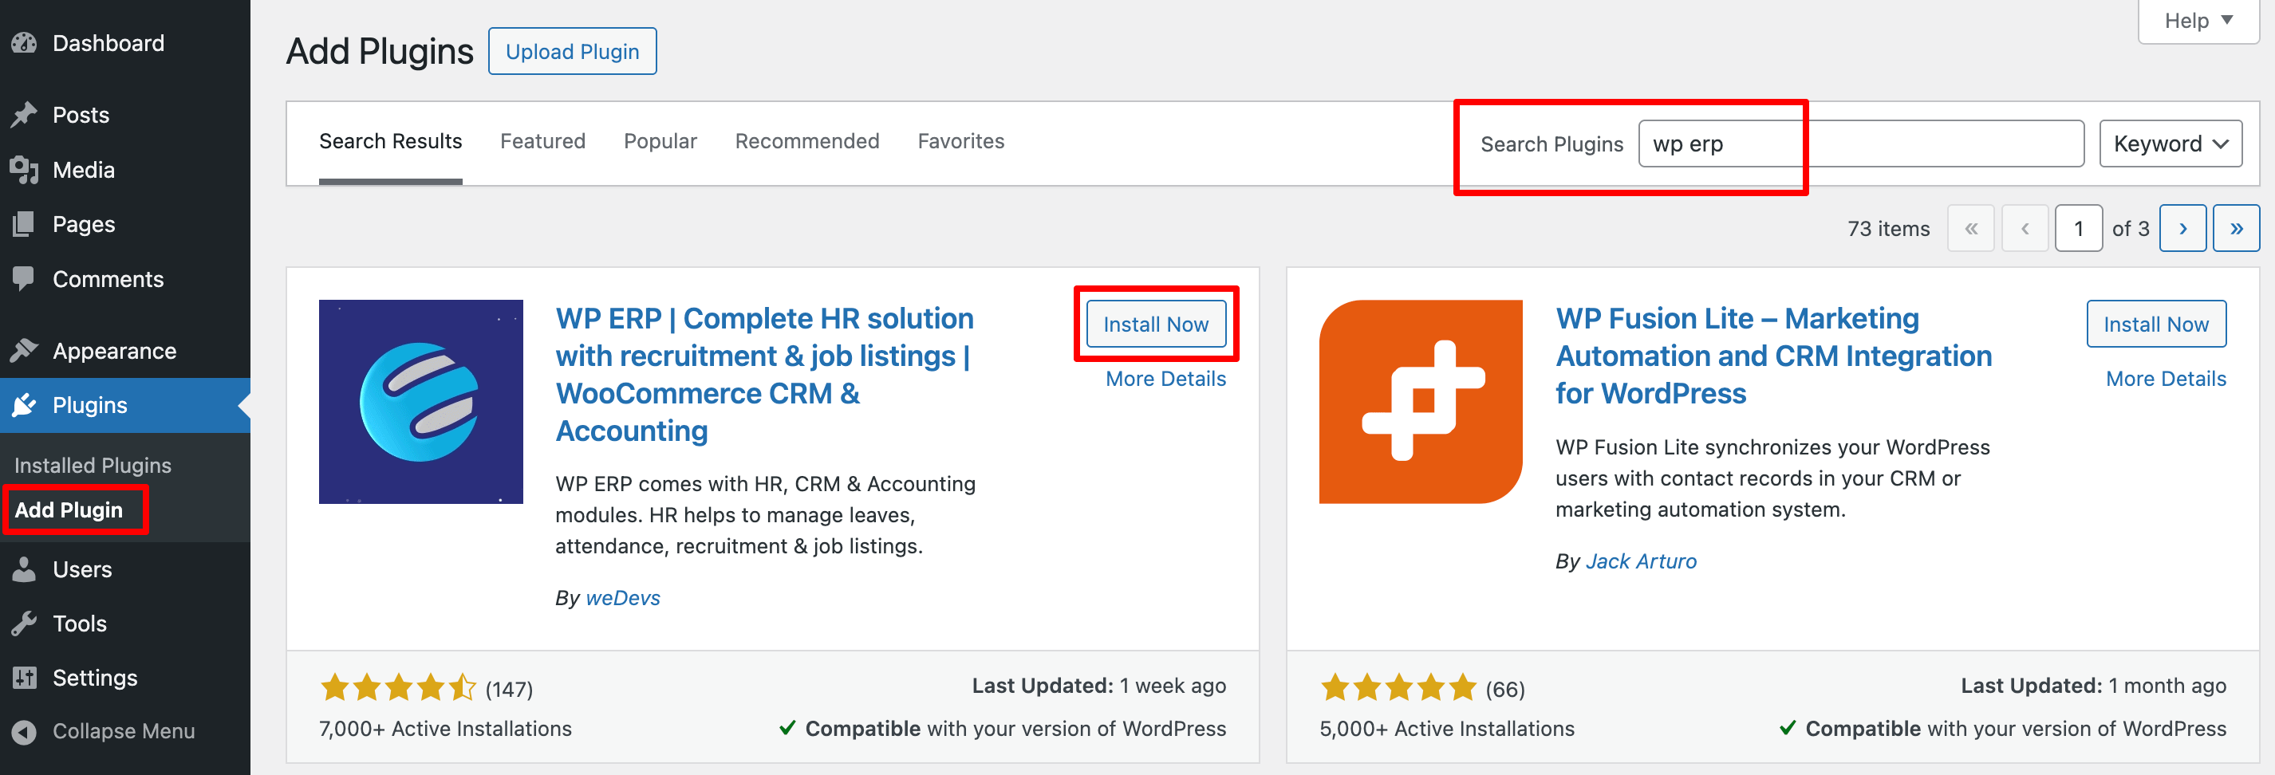Switch to the Popular tab
Screen dimensions: 2275x775
660,141
